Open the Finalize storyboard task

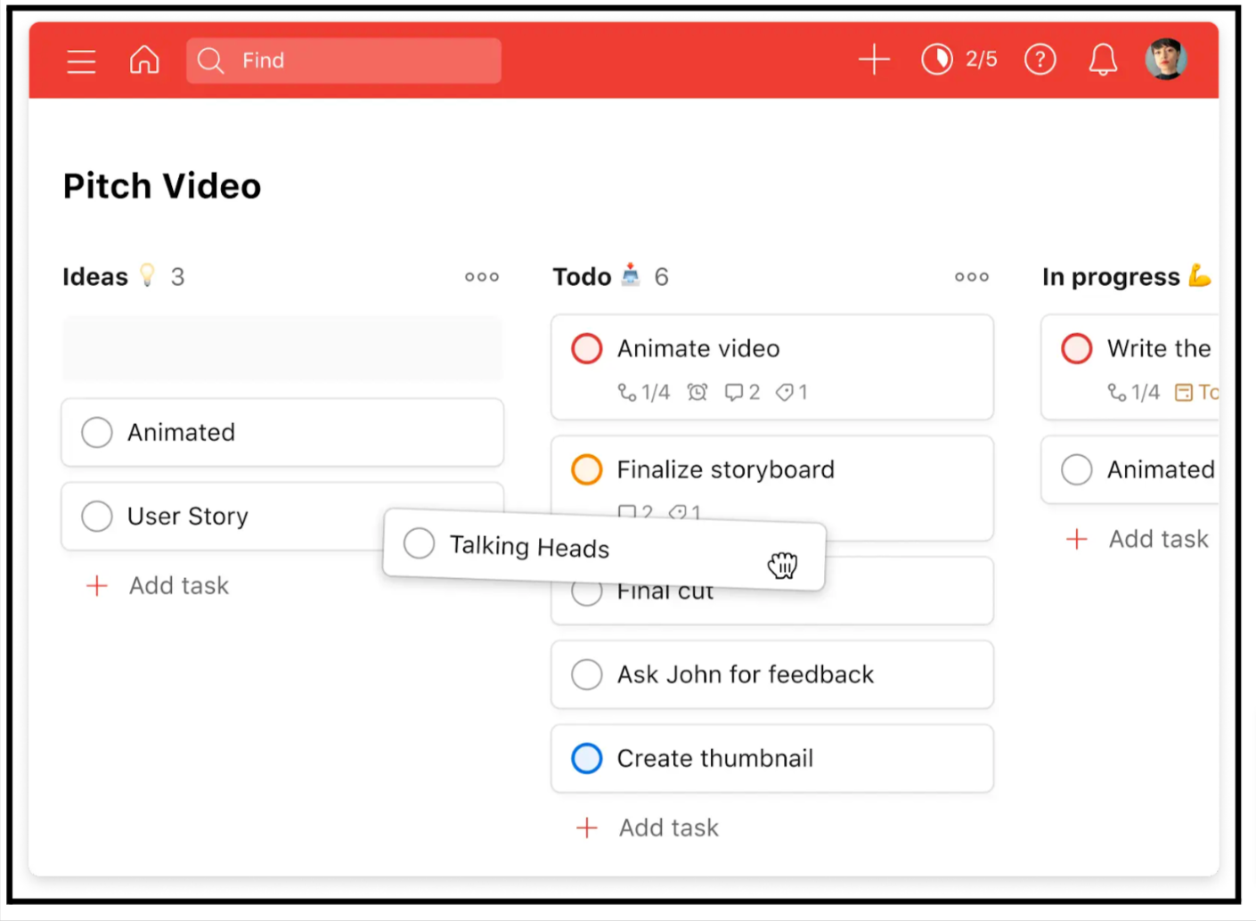click(725, 469)
